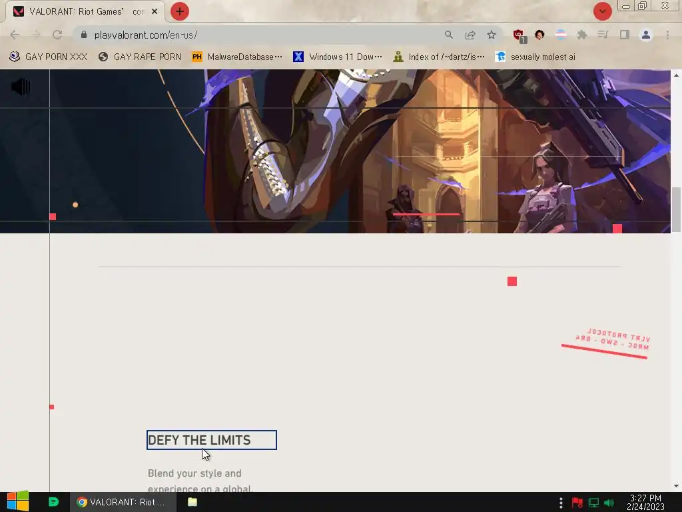The width and height of the screenshot is (682, 512).
Task: Open the volume tray icon
Action: click(x=609, y=503)
